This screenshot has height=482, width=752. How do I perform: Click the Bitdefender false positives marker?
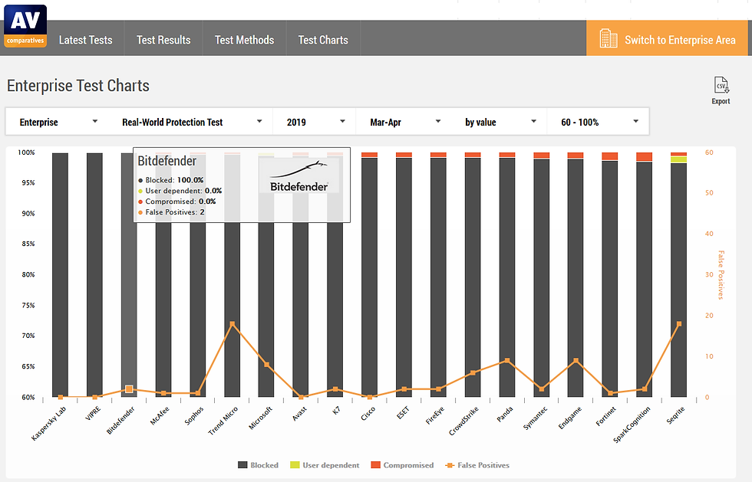(129, 389)
